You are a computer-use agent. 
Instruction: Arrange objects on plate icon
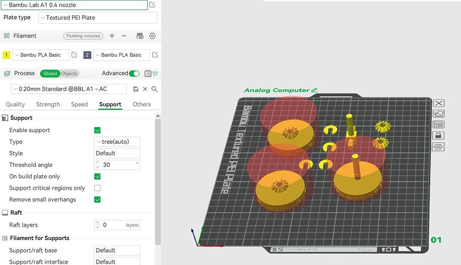point(438,124)
